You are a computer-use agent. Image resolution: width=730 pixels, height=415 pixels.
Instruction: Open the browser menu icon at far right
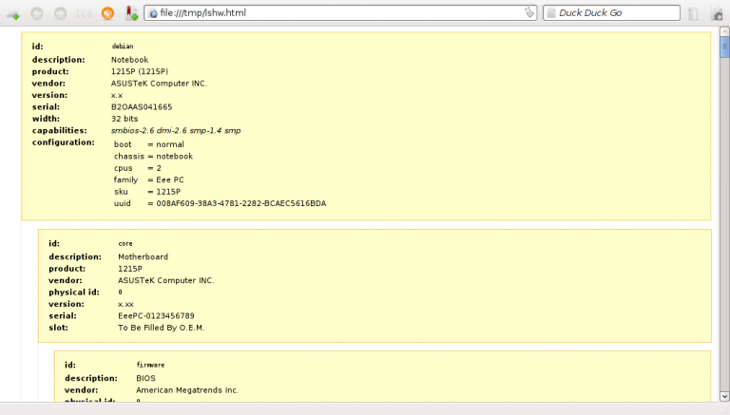tap(717, 13)
